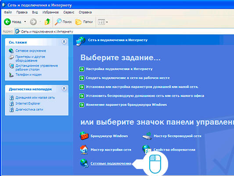The image size is (234, 176).
Task: Open the Back button history dropdown arrow
Action: point(25,22)
